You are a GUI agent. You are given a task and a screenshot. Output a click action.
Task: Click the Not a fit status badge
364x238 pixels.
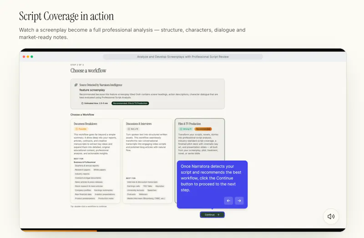tap(133, 129)
